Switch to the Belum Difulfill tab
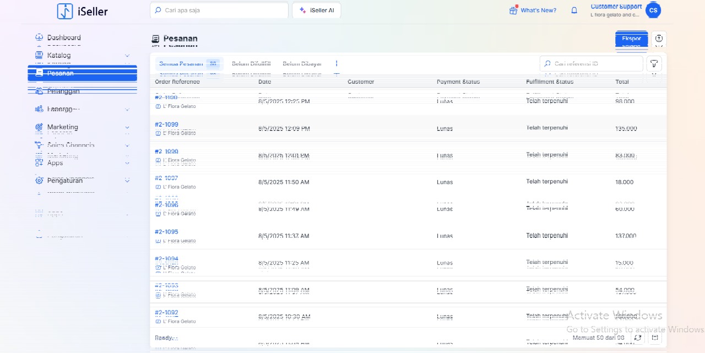The image size is (705, 353). coord(251,64)
